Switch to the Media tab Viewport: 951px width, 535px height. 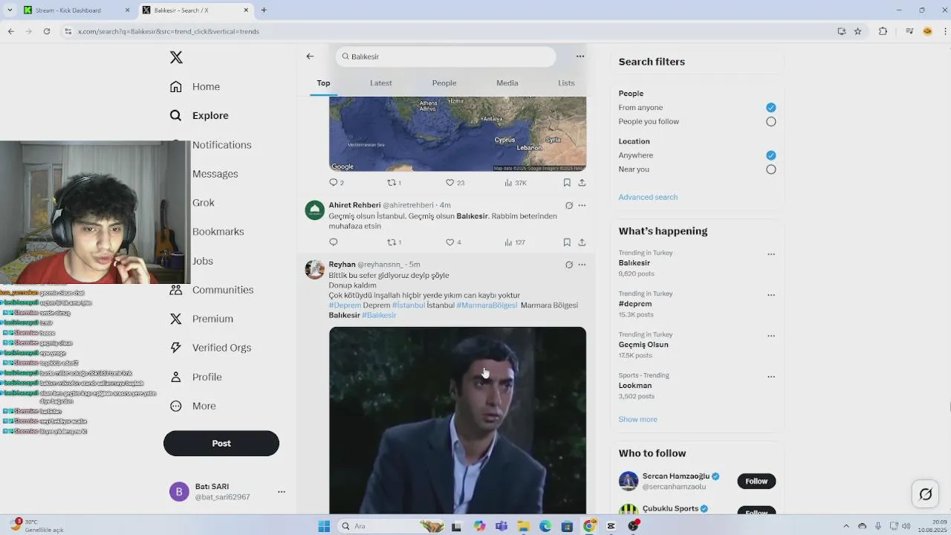click(x=507, y=83)
